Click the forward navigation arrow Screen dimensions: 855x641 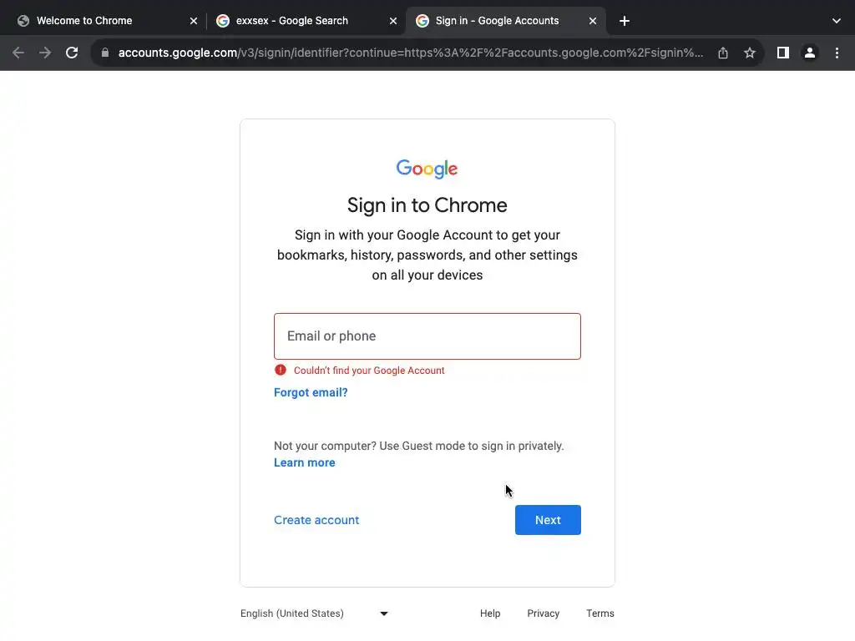coord(45,53)
